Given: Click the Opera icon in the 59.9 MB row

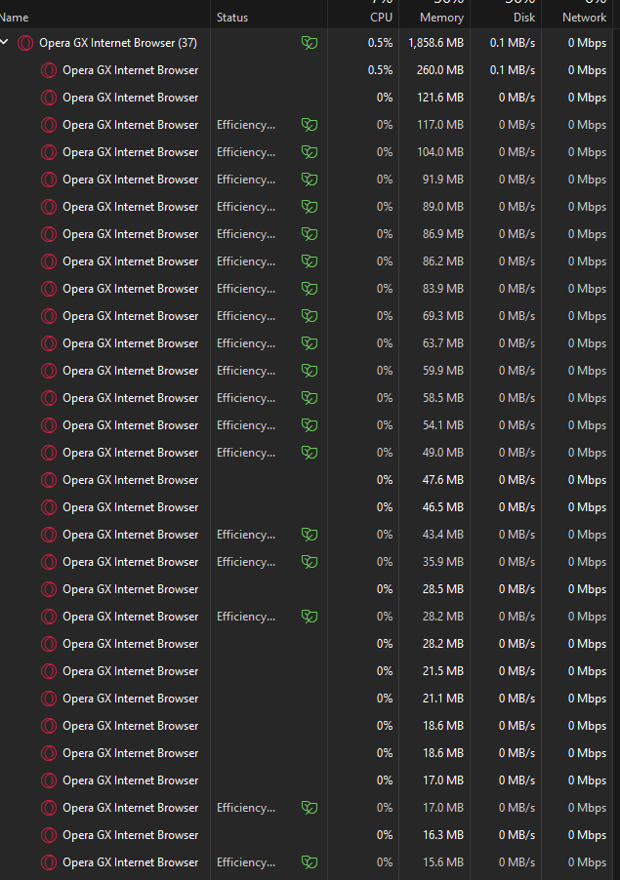Looking at the screenshot, I should click(49, 371).
